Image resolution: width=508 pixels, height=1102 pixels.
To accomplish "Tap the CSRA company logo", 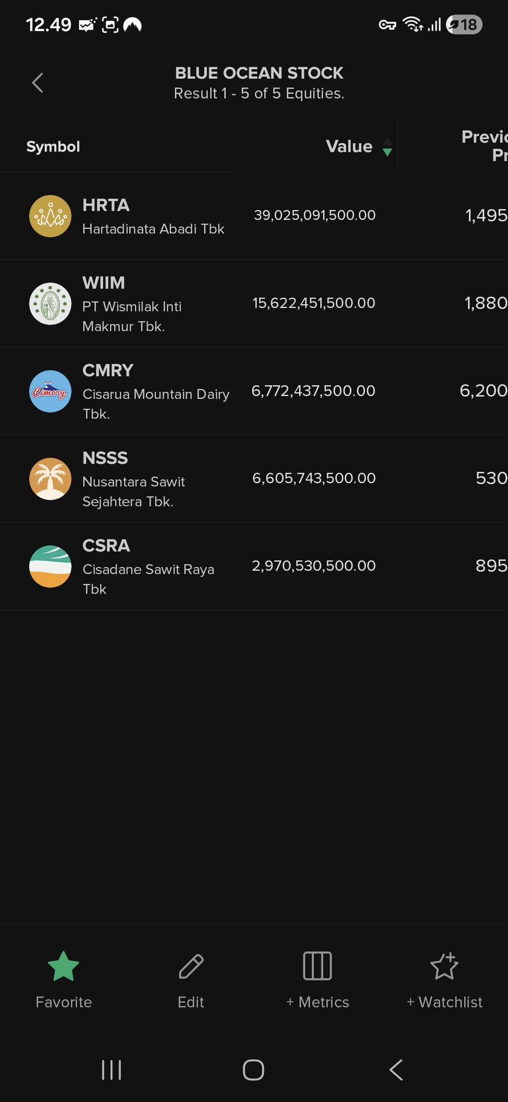I will pyautogui.click(x=50, y=567).
